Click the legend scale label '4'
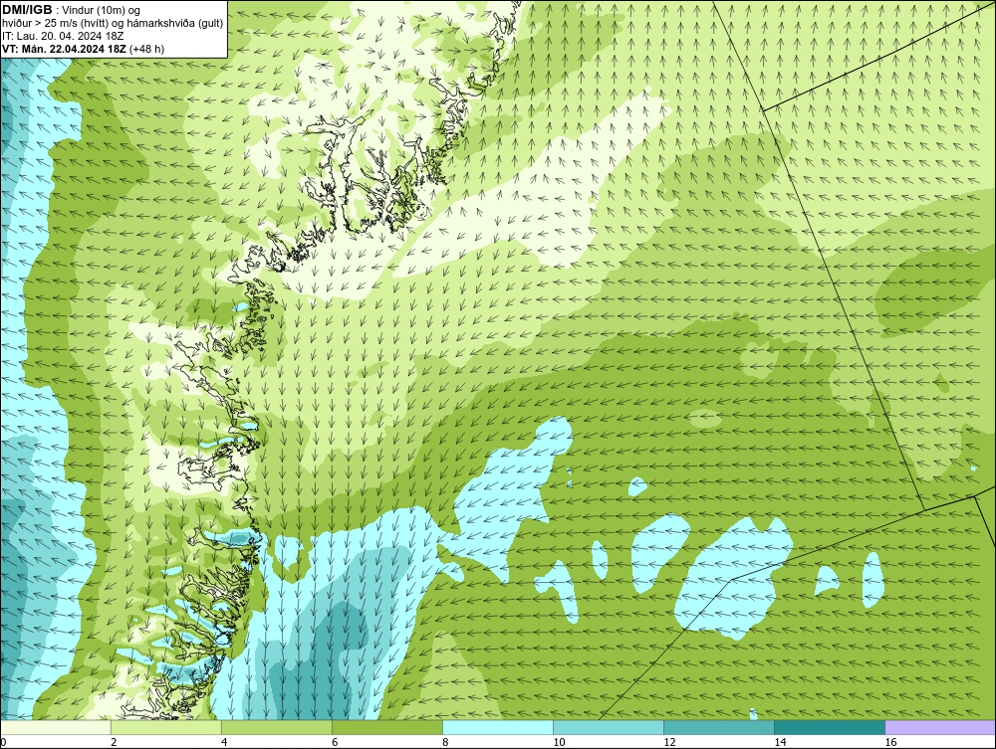 (x=224, y=742)
